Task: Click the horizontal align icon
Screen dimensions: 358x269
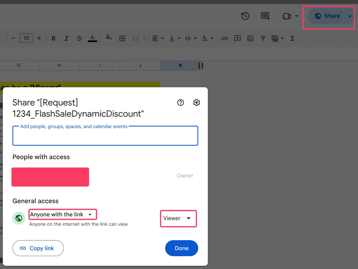Action: click(x=155, y=38)
